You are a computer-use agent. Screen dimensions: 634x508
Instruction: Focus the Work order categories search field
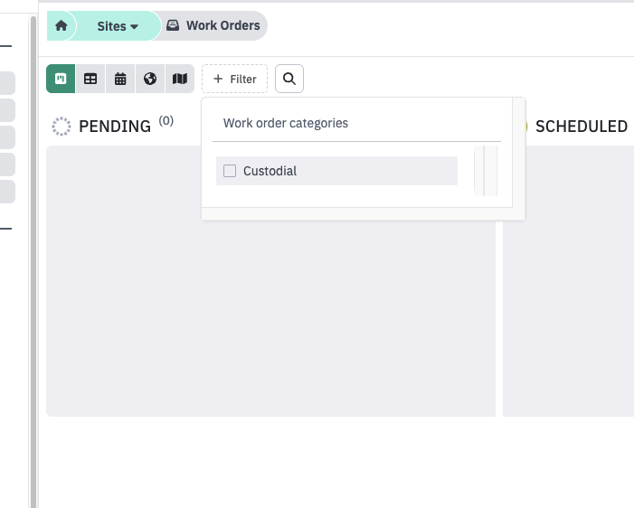(x=356, y=123)
